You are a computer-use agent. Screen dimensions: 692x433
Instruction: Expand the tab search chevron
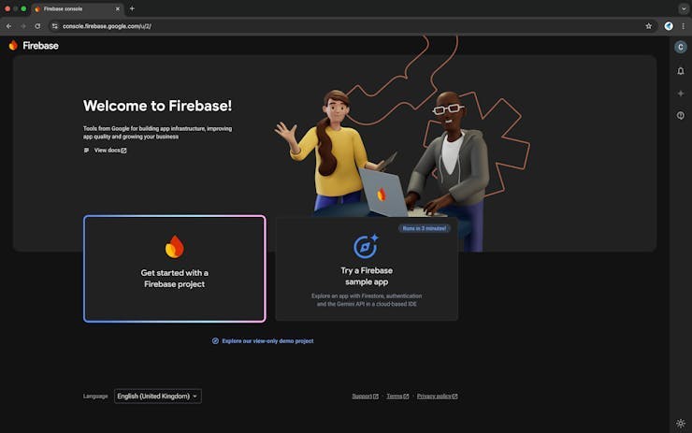pos(684,8)
